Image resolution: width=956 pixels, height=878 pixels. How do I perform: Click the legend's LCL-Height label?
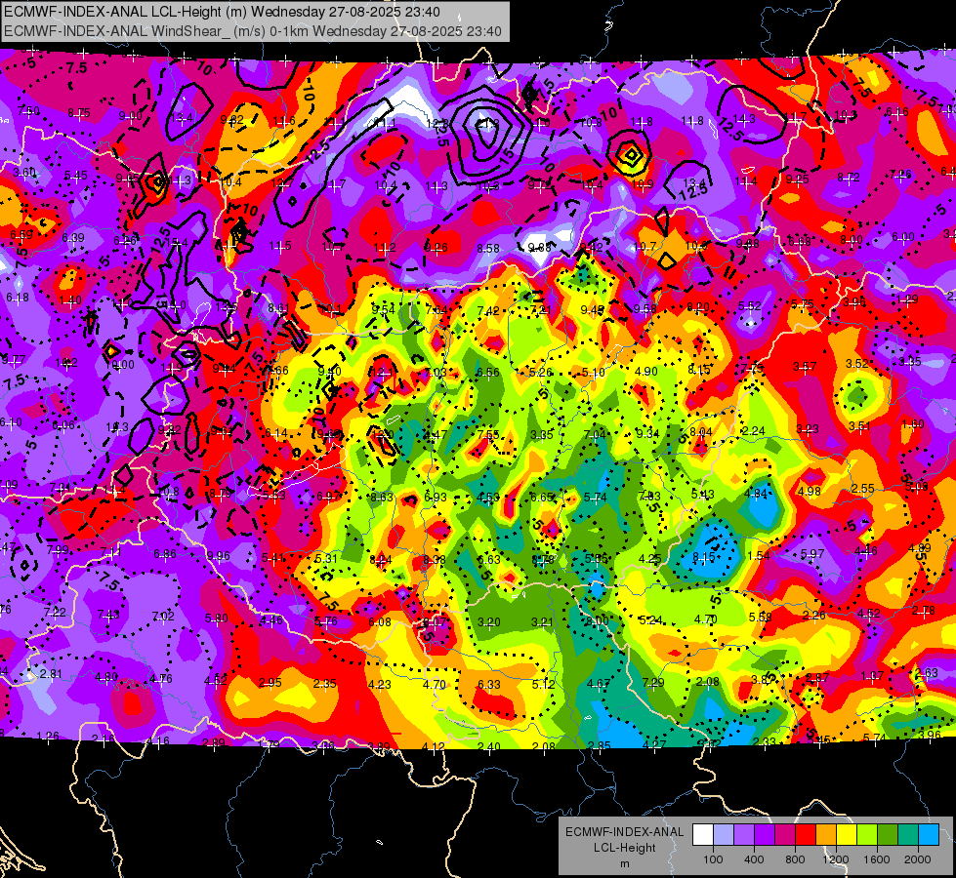624,848
